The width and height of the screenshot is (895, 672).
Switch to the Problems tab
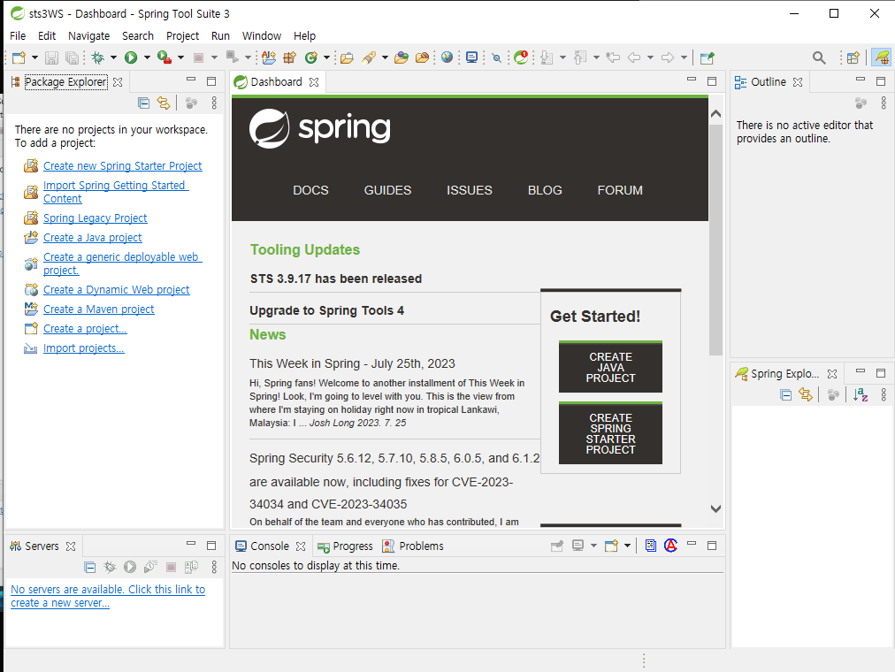[x=413, y=546]
